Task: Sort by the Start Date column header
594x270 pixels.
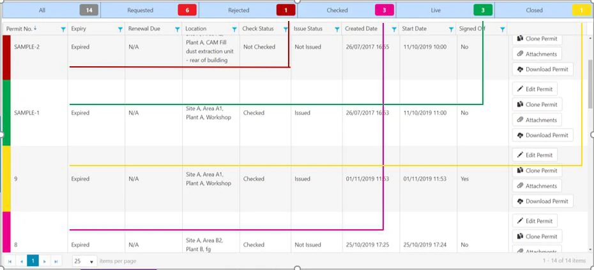Action: pyautogui.click(x=414, y=29)
